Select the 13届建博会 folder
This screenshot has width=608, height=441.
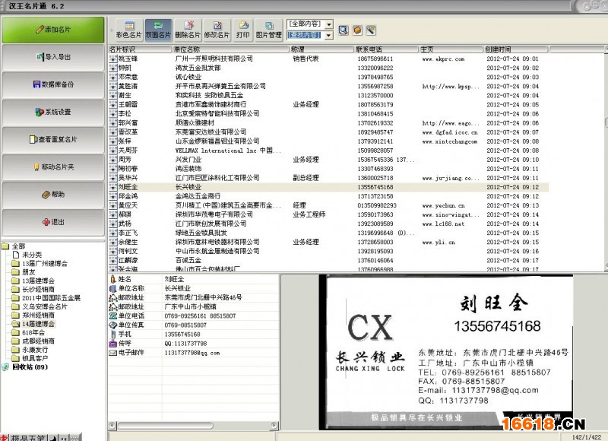point(38,281)
